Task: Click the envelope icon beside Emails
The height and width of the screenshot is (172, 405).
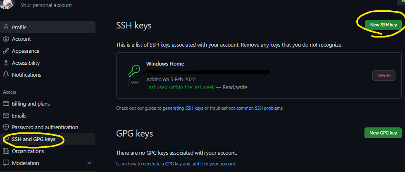Action: (x=6, y=115)
